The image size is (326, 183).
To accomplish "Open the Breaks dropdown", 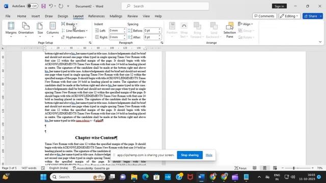I will [x=69, y=24].
